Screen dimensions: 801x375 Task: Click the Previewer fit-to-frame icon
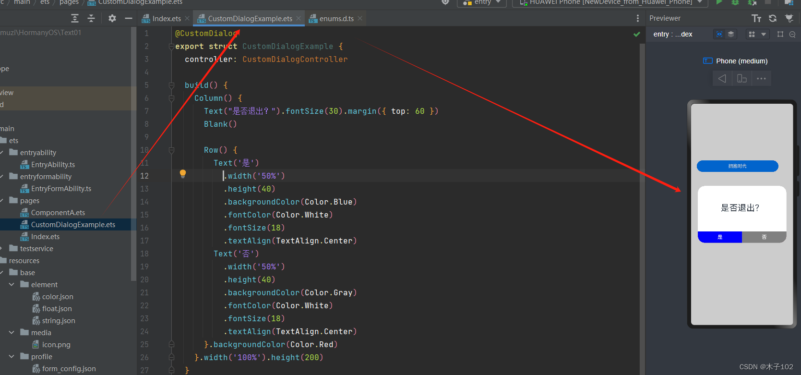point(780,34)
